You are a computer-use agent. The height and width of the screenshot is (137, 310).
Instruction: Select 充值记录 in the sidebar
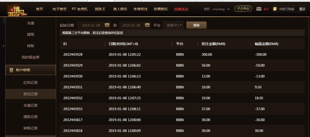tap(31, 105)
